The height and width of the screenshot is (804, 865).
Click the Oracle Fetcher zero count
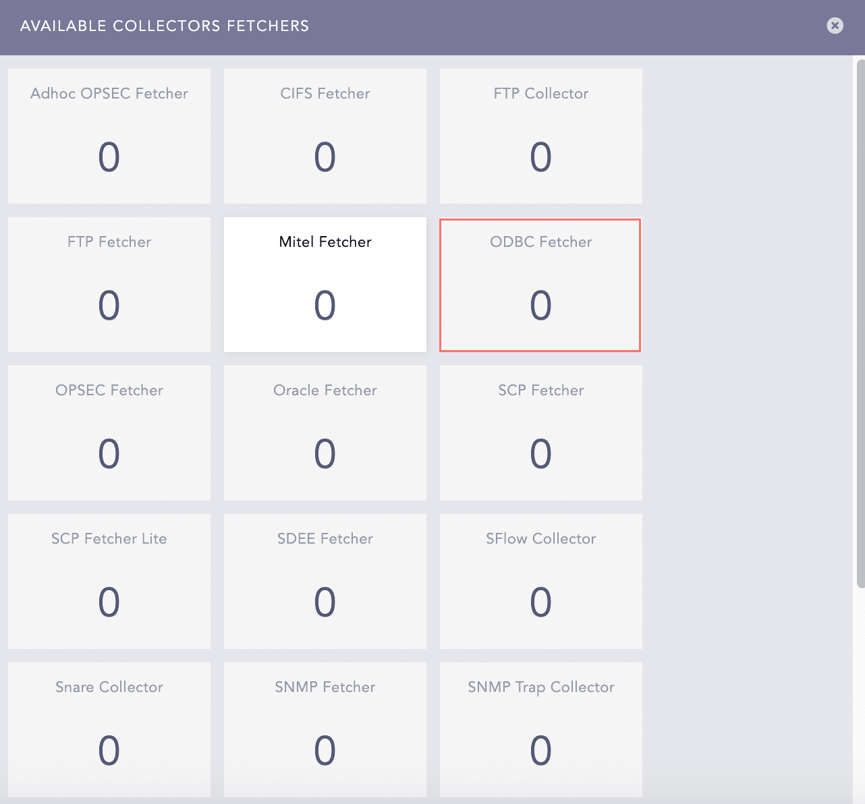[x=325, y=454]
